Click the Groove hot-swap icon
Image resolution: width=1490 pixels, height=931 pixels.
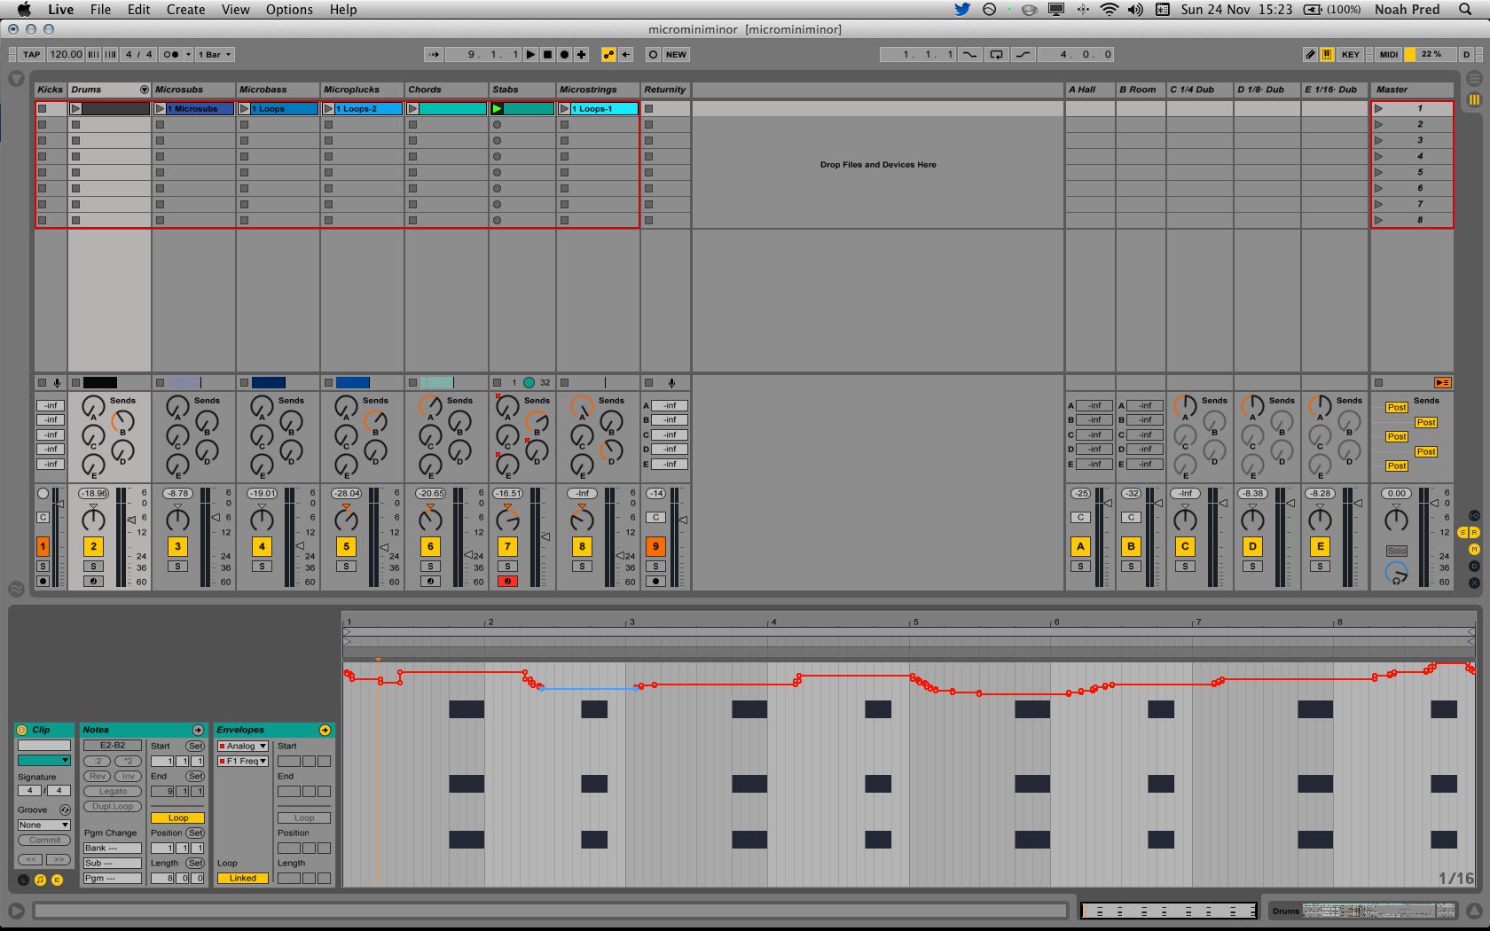point(65,810)
